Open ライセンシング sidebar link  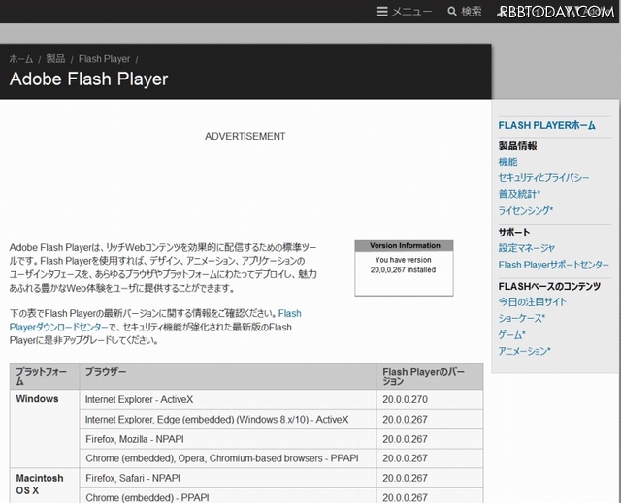pyautogui.click(x=525, y=210)
